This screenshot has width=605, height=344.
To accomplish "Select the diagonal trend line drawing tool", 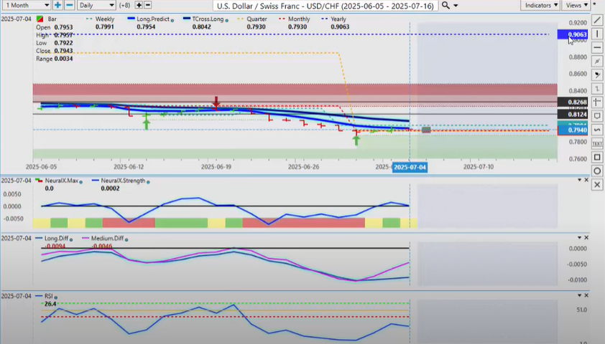I will coord(597,20).
